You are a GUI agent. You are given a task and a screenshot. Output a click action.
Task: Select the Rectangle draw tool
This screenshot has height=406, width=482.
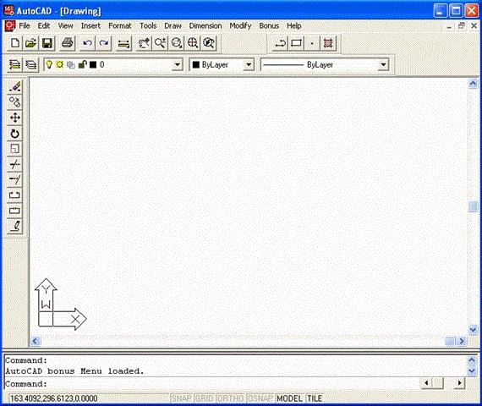(x=296, y=43)
